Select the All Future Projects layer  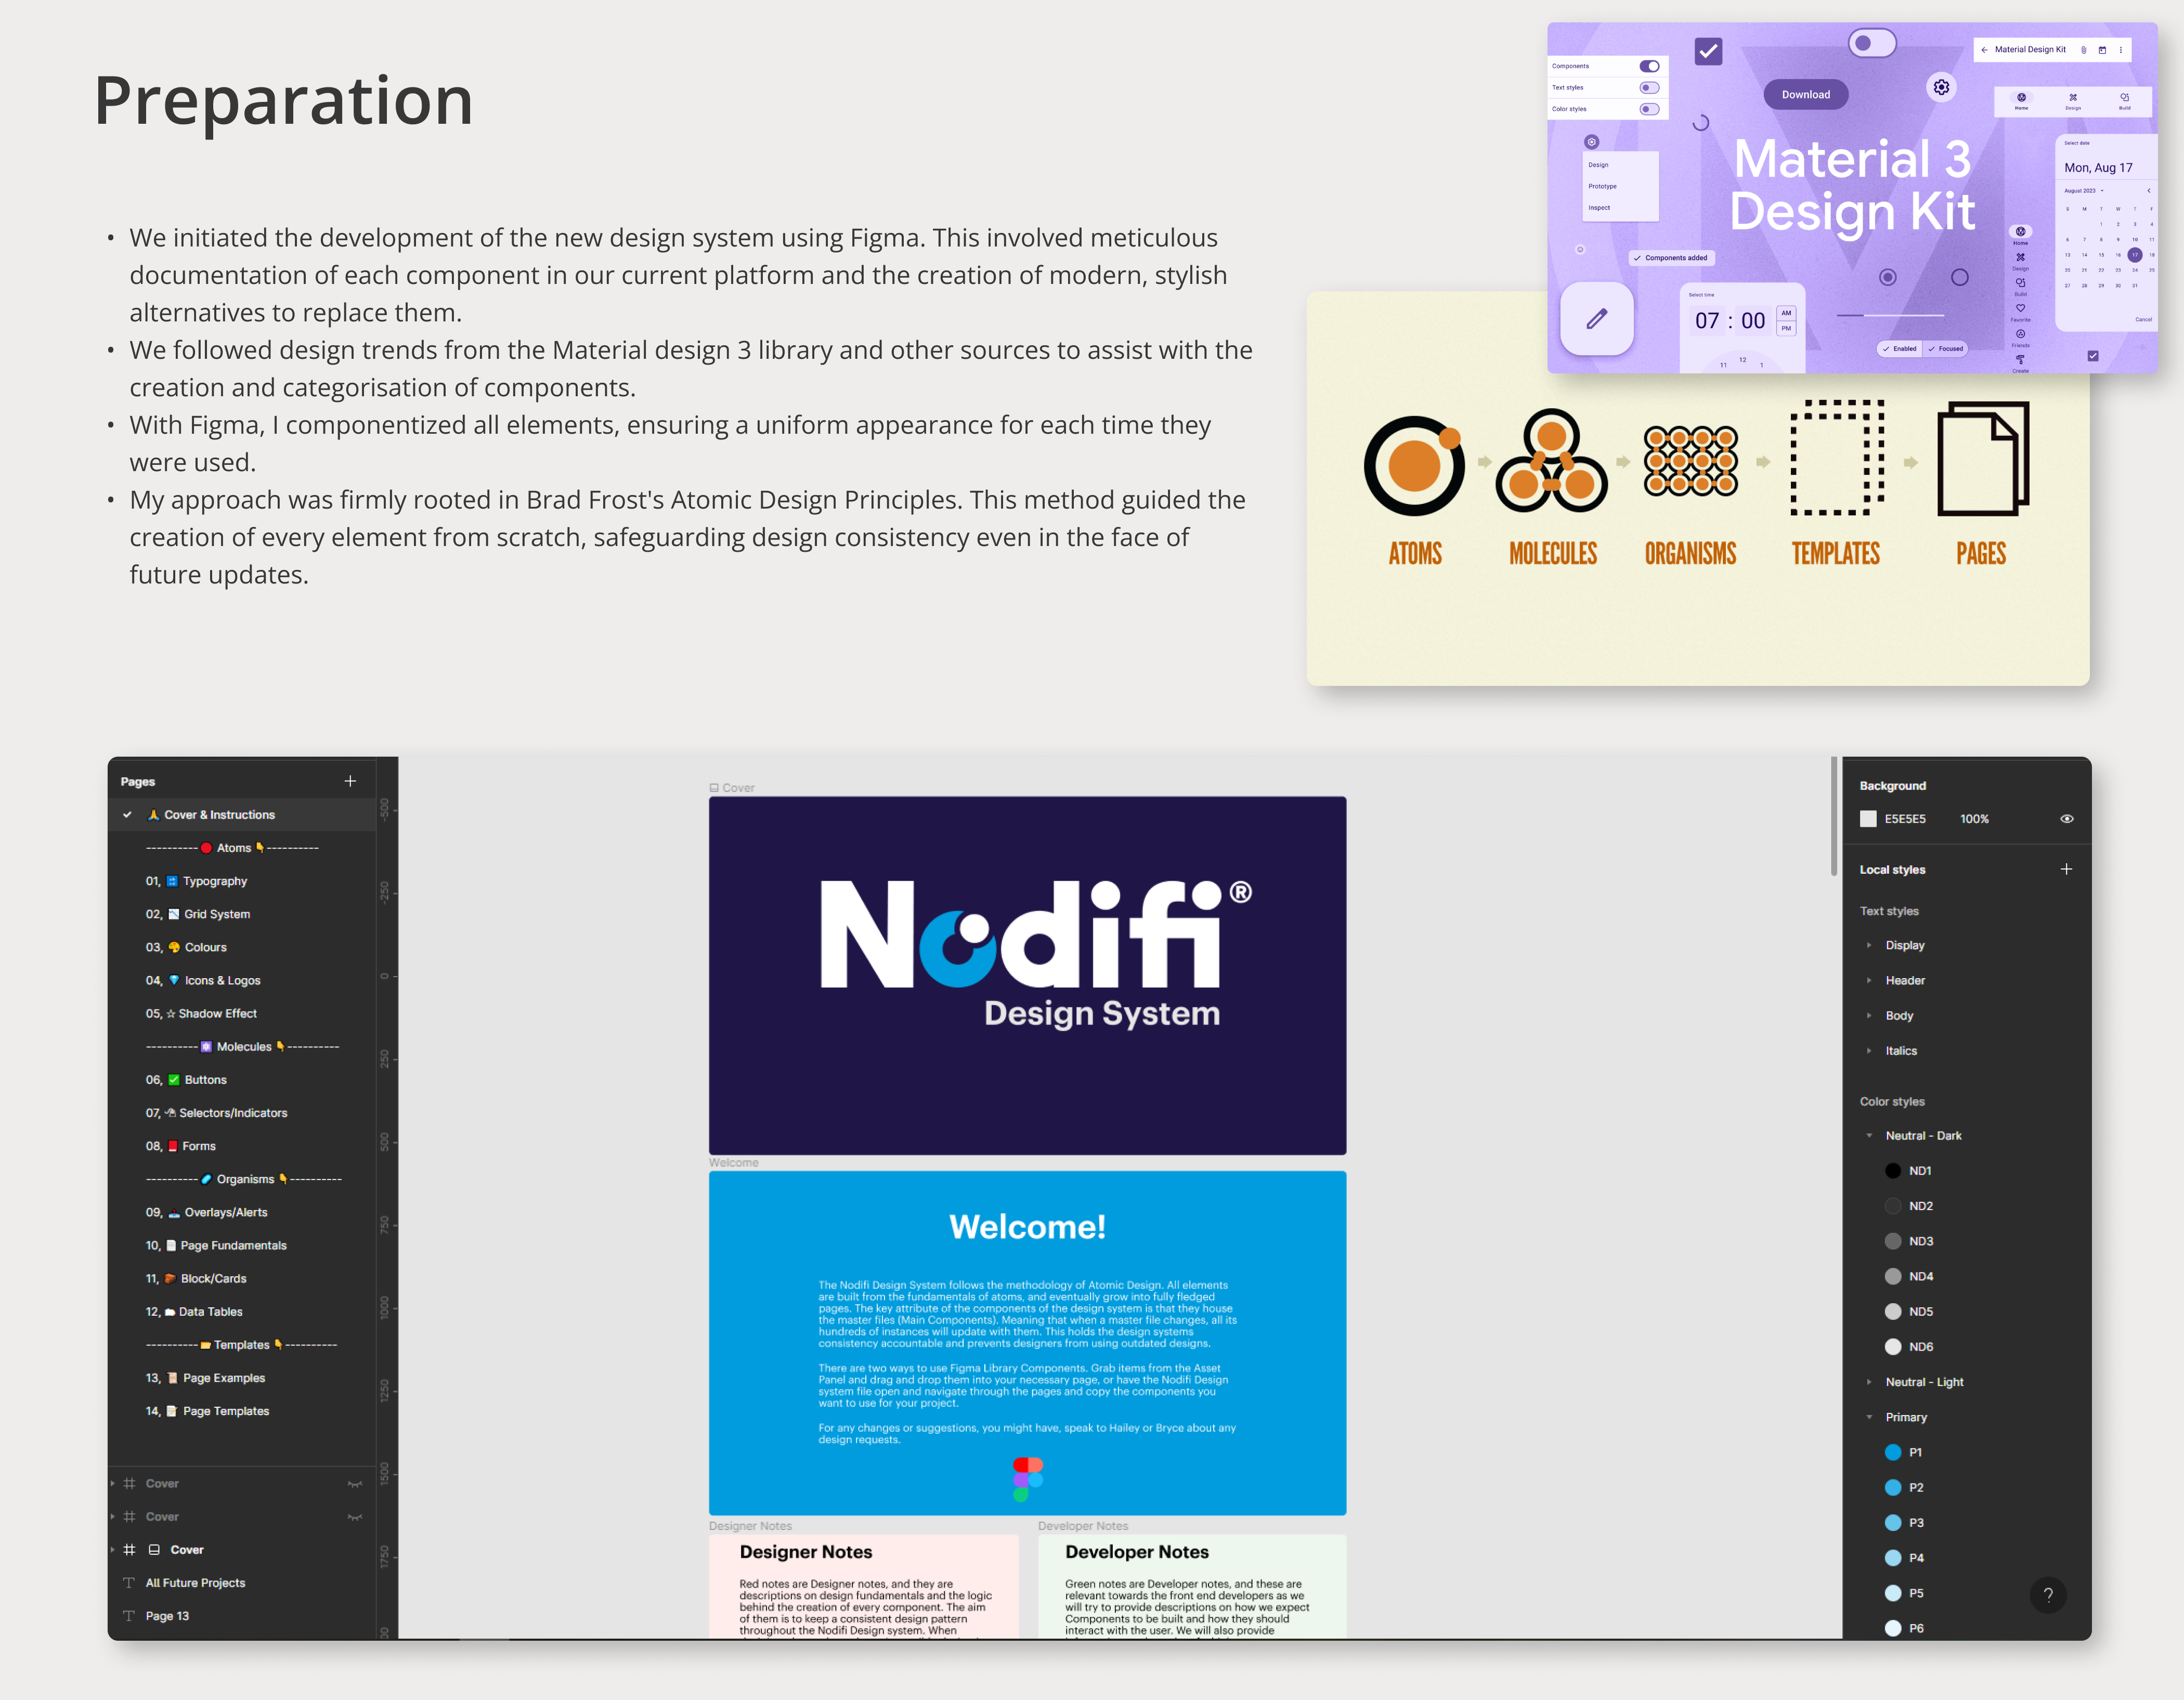(x=195, y=1583)
